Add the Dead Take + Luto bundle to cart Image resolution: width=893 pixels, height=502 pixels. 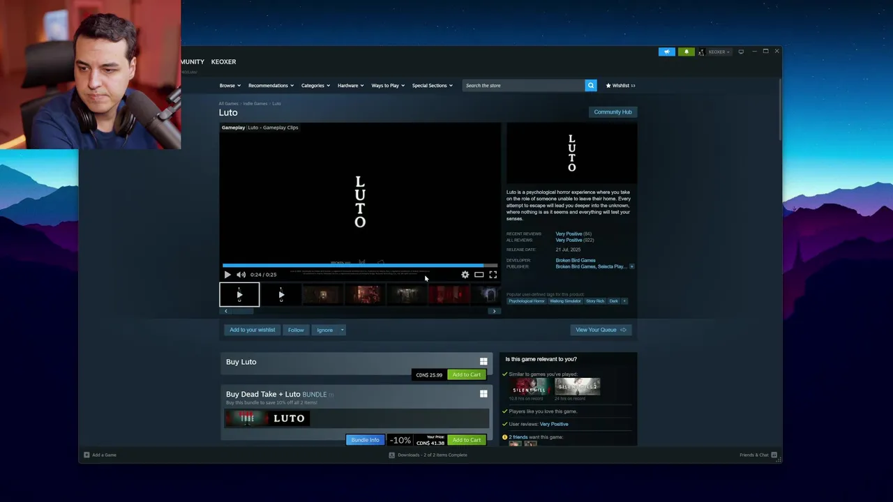click(467, 440)
